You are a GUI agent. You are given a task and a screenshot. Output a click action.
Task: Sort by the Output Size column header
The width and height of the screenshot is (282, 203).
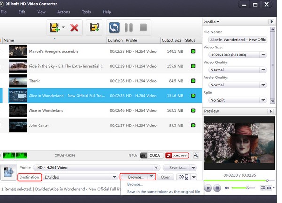[x=172, y=40]
